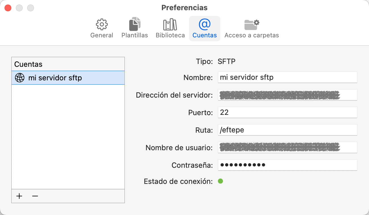Switch to the General tab
369x215 pixels.
point(102,28)
